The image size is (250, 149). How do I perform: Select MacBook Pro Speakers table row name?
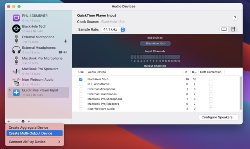pos(103,104)
